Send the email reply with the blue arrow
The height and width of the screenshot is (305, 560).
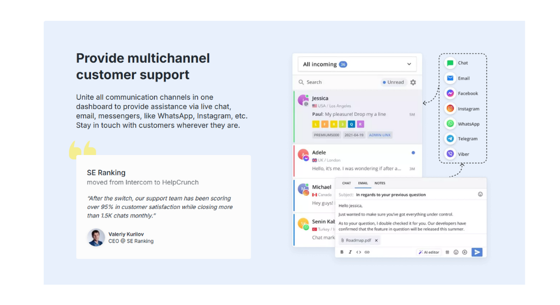pyautogui.click(x=477, y=252)
